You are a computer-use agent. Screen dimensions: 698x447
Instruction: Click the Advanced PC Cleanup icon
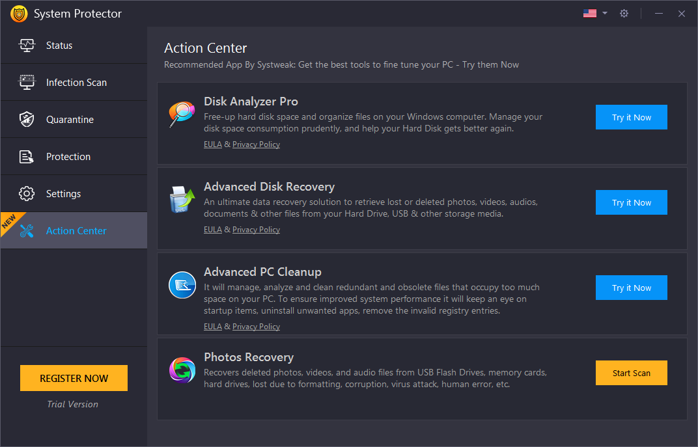click(182, 285)
